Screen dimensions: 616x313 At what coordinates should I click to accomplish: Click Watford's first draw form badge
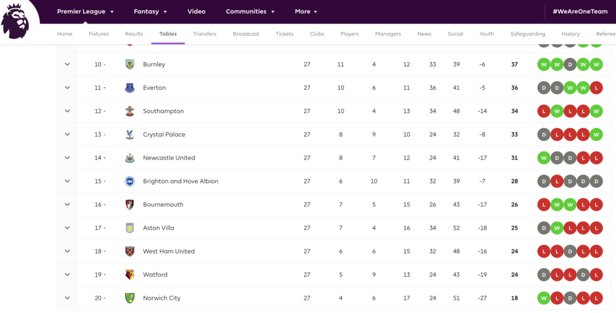pyautogui.click(x=544, y=274)
